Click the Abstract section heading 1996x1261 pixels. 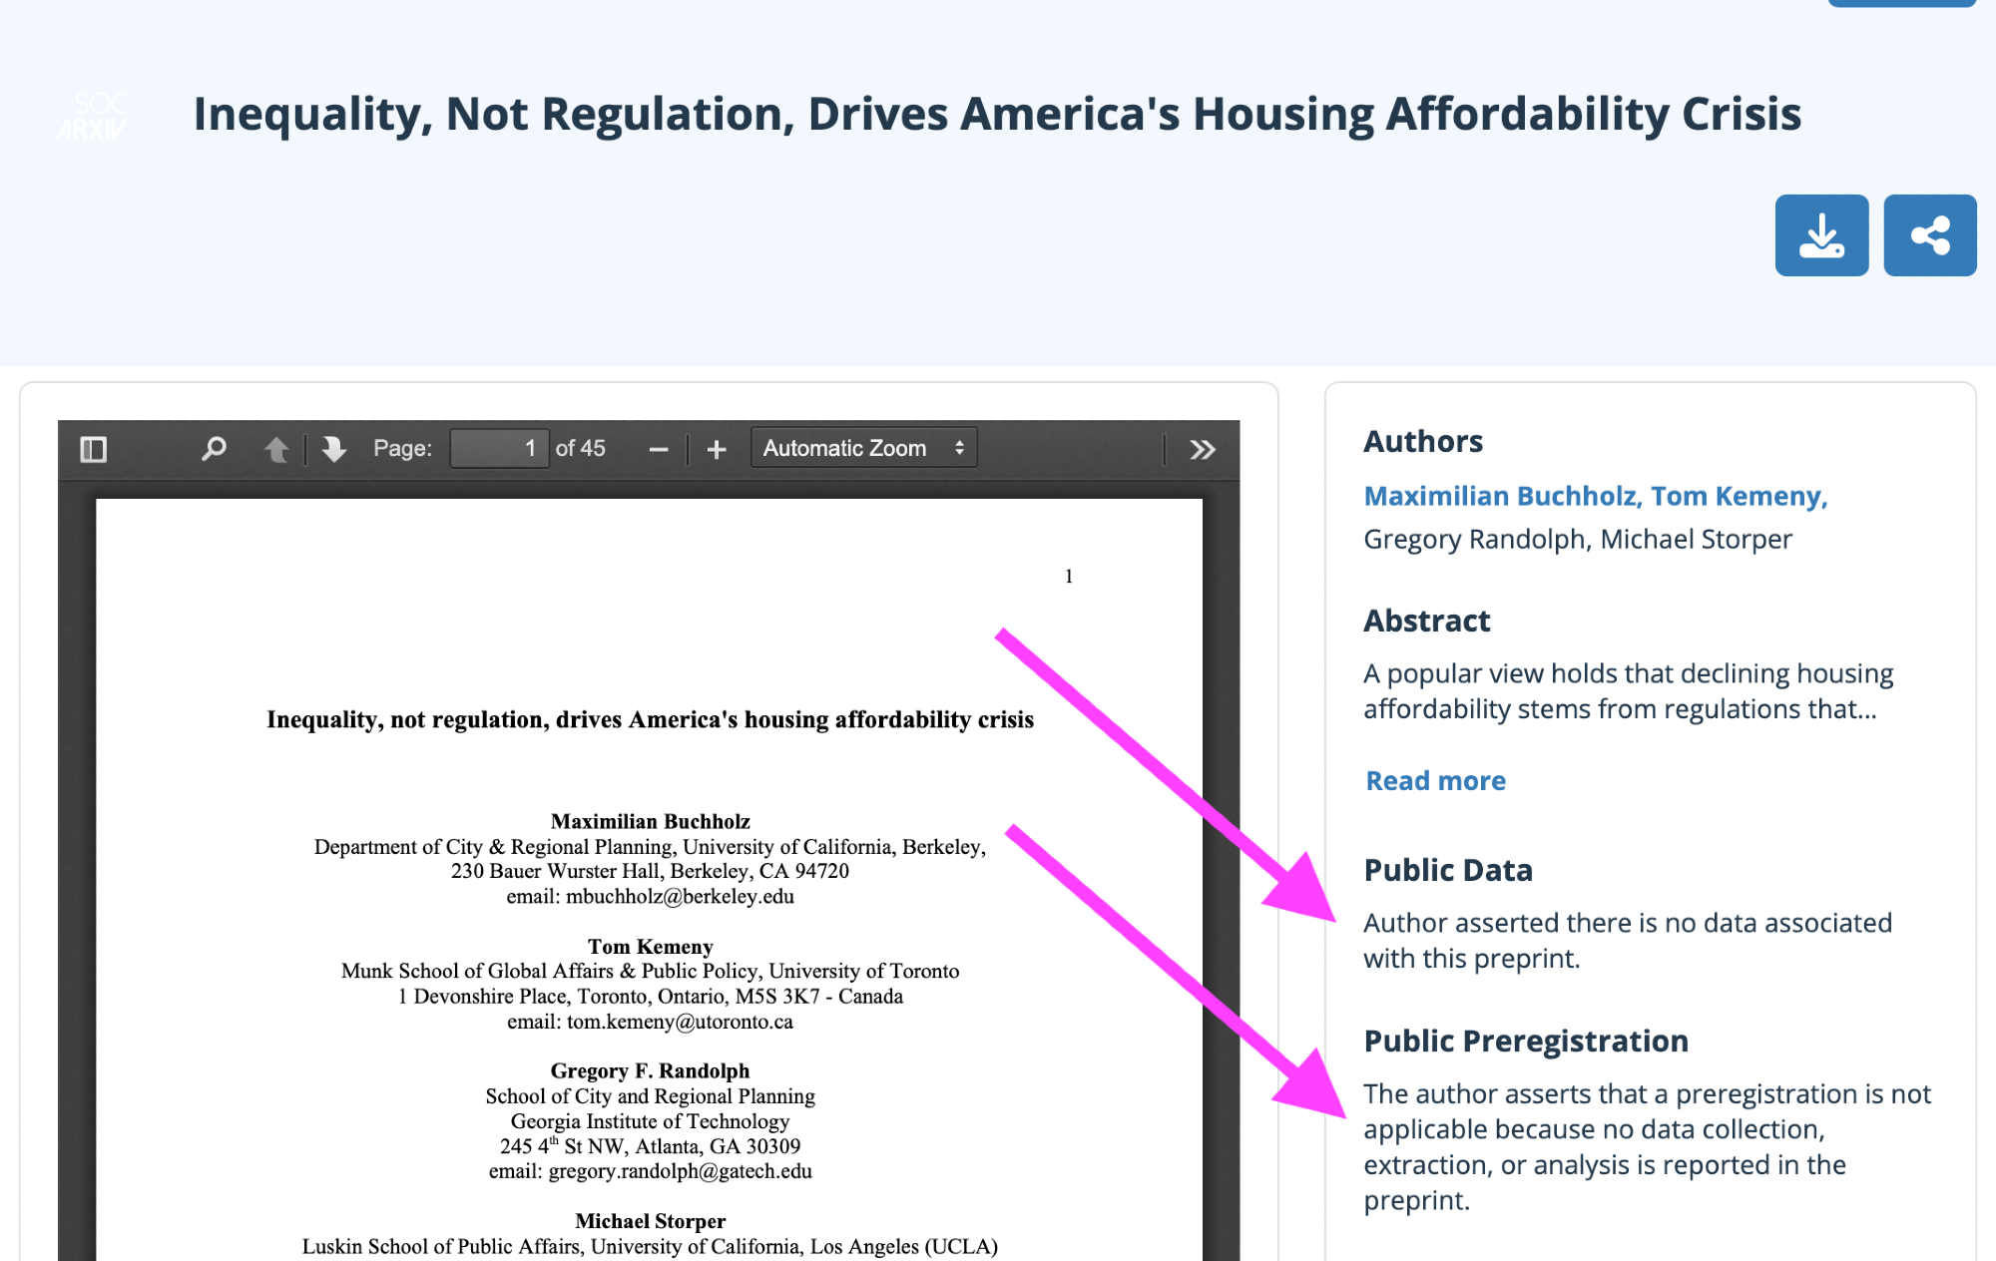click(1426, 621)
